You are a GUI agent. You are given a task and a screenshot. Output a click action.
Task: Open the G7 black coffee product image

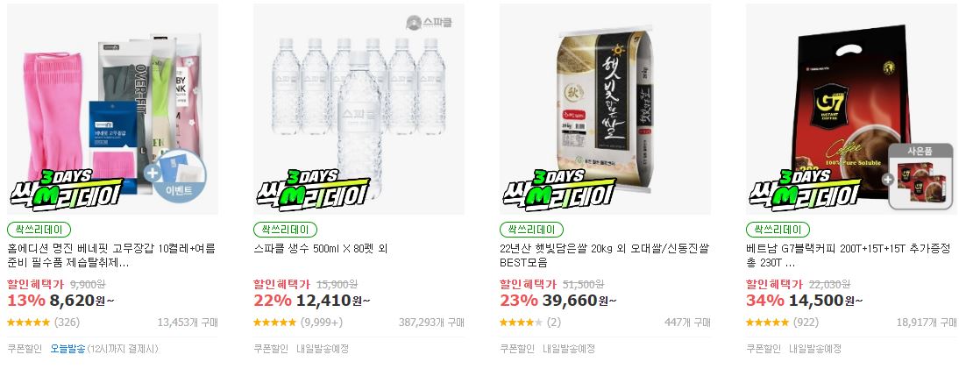click(852, 109)
